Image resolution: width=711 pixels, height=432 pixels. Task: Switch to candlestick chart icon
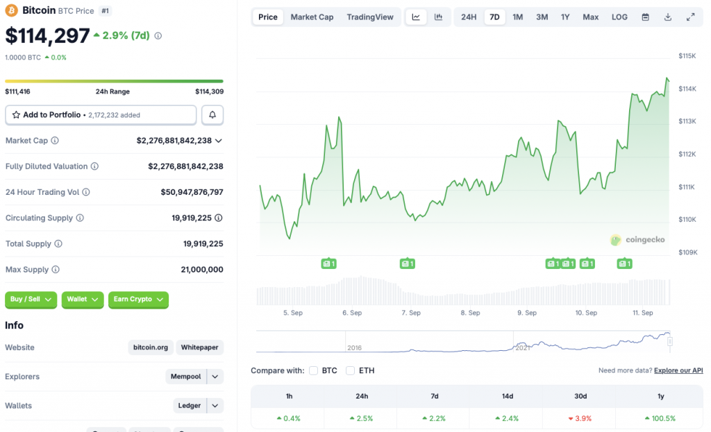pyautogui.click(x=438, y=17)
